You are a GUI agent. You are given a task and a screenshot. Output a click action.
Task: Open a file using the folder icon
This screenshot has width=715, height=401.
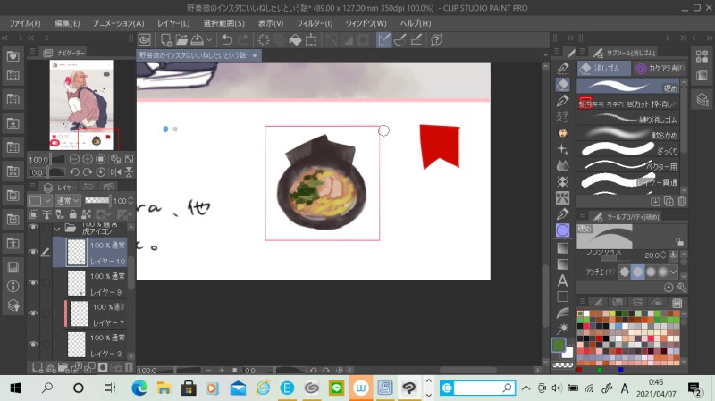181,40
